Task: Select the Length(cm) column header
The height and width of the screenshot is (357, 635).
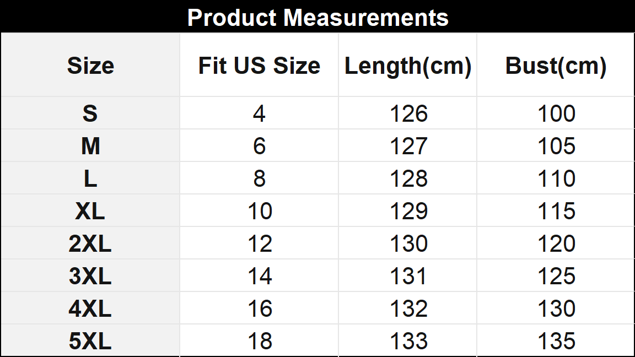Action: coord(408,66)
